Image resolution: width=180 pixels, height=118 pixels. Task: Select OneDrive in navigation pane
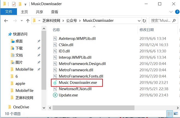coord(21,107)
